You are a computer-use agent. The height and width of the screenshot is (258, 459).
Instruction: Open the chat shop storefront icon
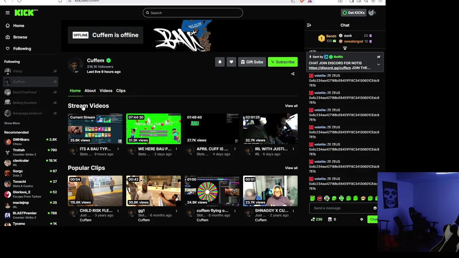click(330, 219)
